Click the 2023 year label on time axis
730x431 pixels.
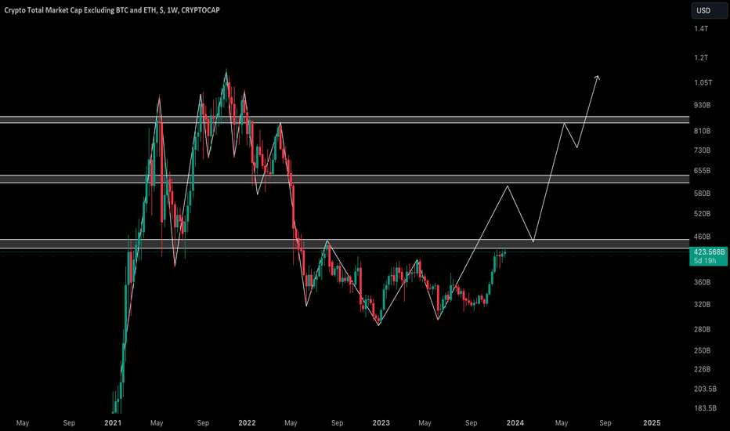381,423
